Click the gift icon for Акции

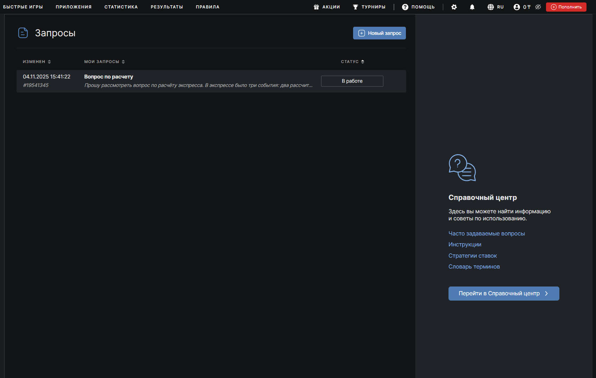point(316,7)
